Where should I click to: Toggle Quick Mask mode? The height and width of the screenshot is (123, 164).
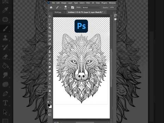tap(50, 111)
